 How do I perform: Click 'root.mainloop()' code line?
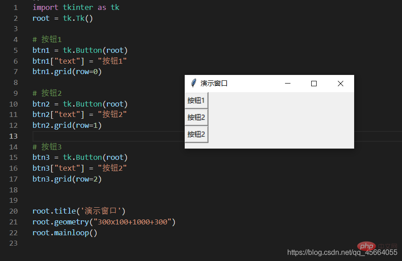(65, 233)
